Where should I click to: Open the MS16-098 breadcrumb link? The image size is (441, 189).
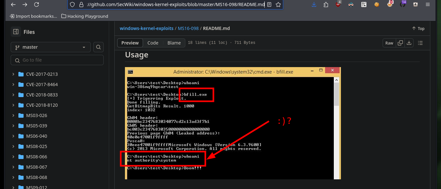pyautogui.click(x=188, y=28)
